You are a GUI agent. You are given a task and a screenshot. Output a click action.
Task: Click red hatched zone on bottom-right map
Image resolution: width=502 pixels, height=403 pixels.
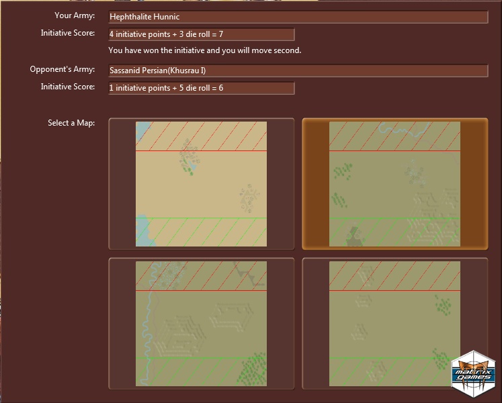tap(394, 276)
